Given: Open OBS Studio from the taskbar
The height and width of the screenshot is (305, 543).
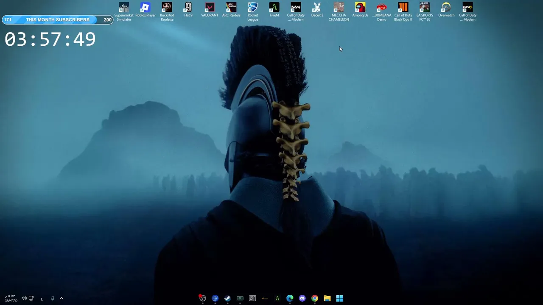Looking at the screenshot, I should click(202, 298).
